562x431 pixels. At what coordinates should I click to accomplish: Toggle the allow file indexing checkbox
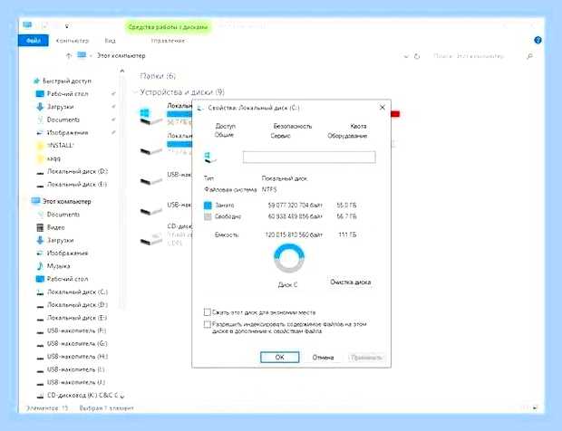click(208, 324)
